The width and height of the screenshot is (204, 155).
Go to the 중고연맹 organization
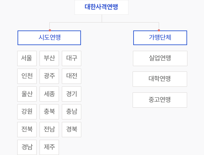coord(160,100)
